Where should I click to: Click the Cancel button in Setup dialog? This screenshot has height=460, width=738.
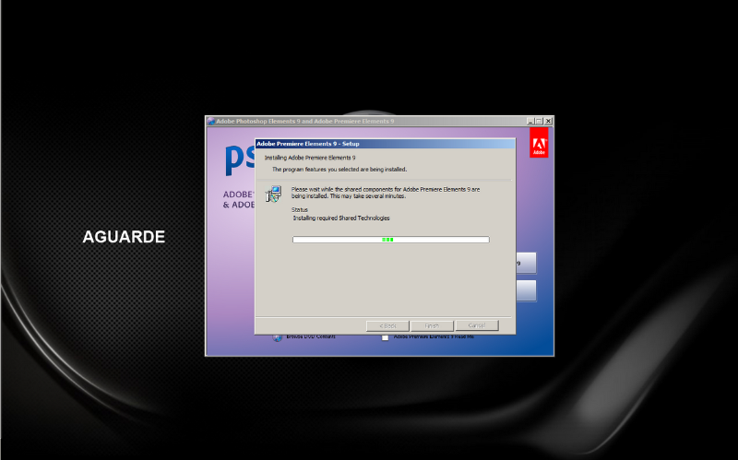477,325
